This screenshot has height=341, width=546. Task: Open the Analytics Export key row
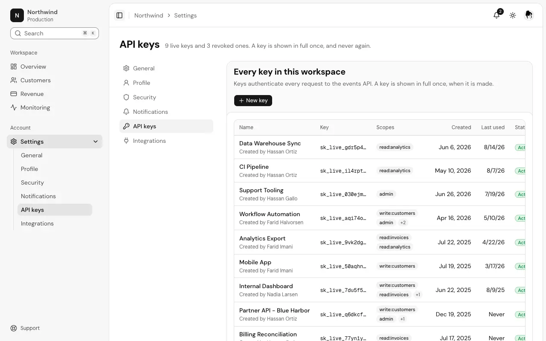tap(380, 242)
